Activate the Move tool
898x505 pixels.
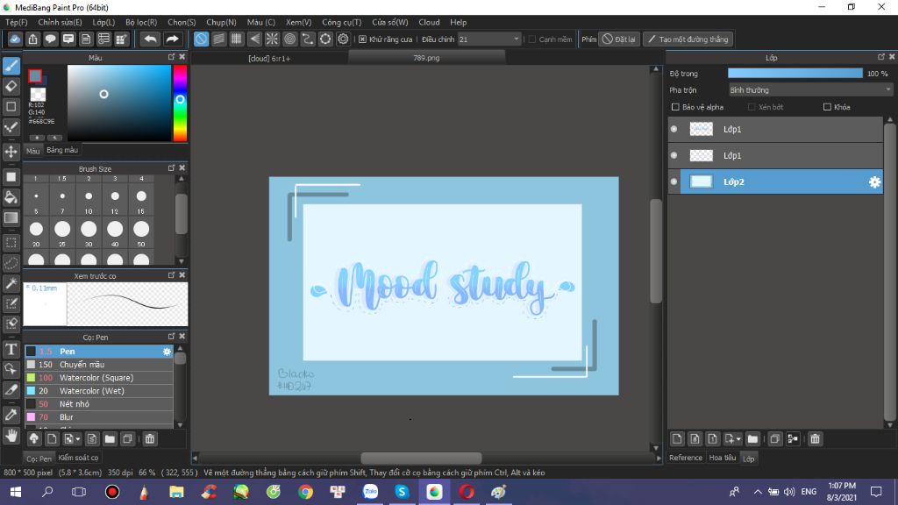(11, 152)
